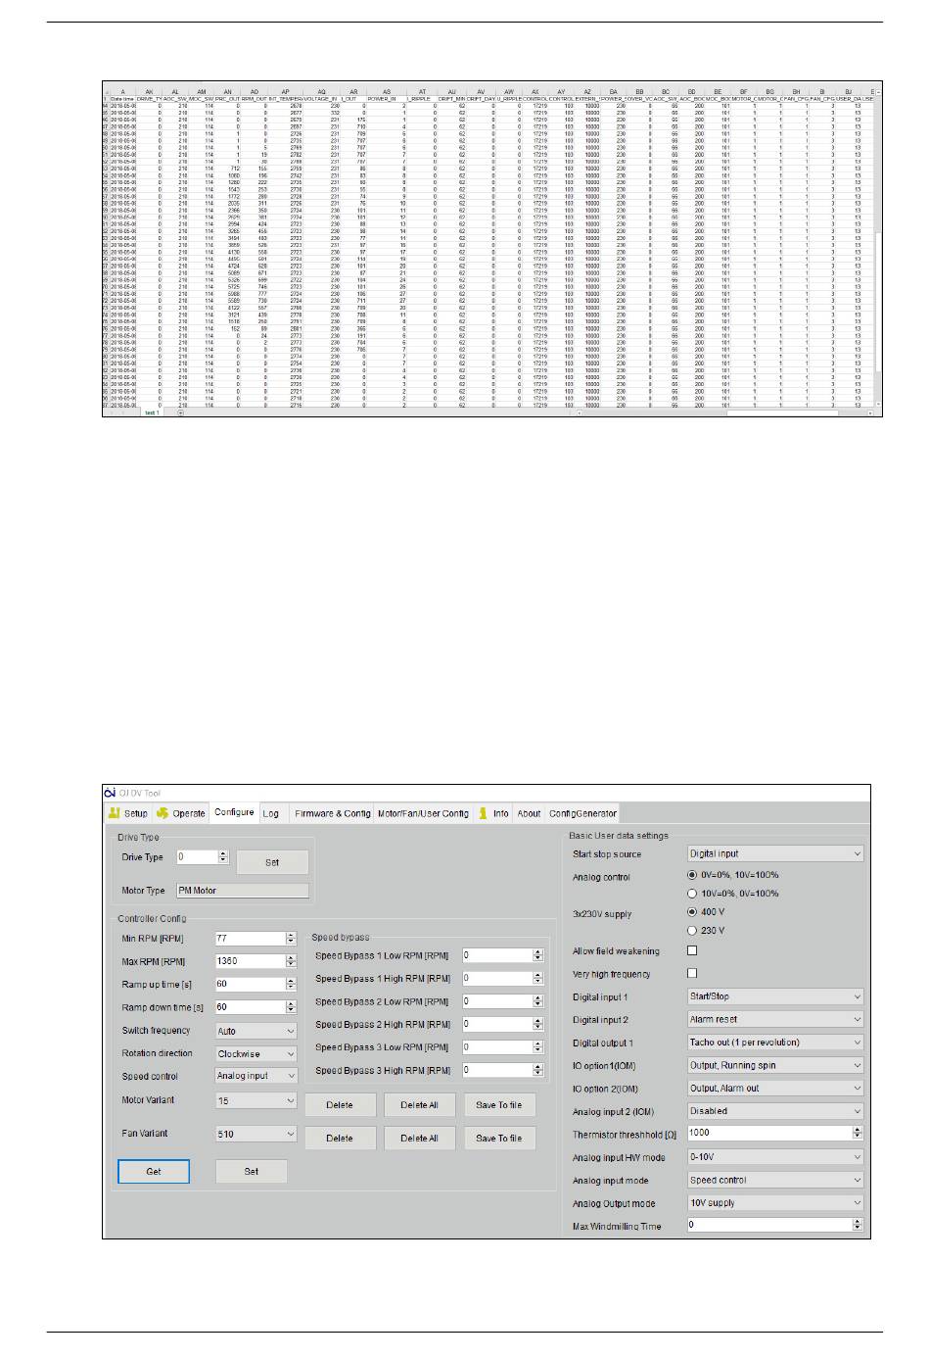Image resolution: width=930 pixels, height=1359 pixels.
Task: Open the ConfigGenerator tab
Action: coord(582,813)
